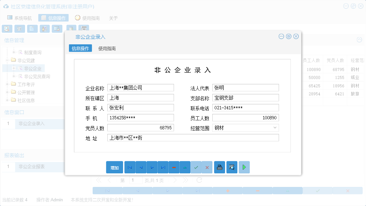The height and width of the screenshot is (206, 366).
Task: Jump to last record with the navigation icon
Action: (163, 167)
